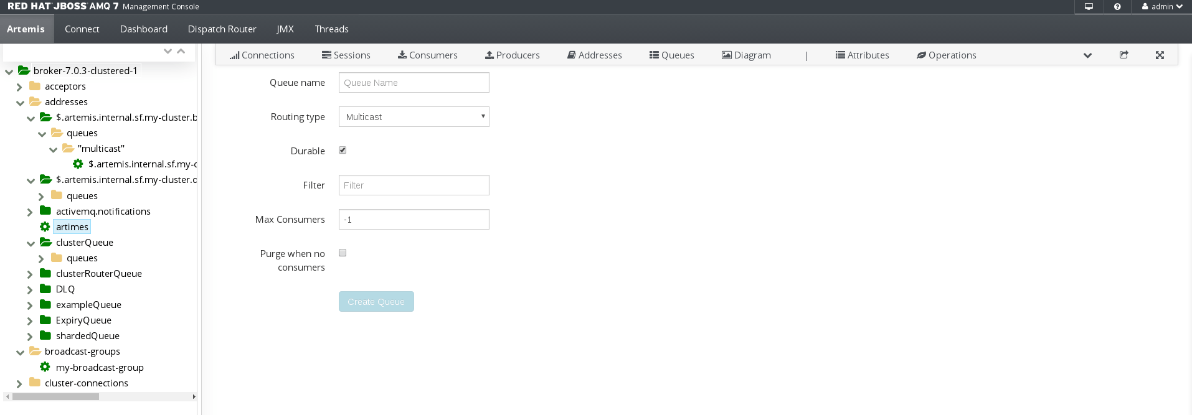Viewport: 1192px width, 415px height.
Task: Expand queues under clusterQueue
Action: (x=41, y=259)
